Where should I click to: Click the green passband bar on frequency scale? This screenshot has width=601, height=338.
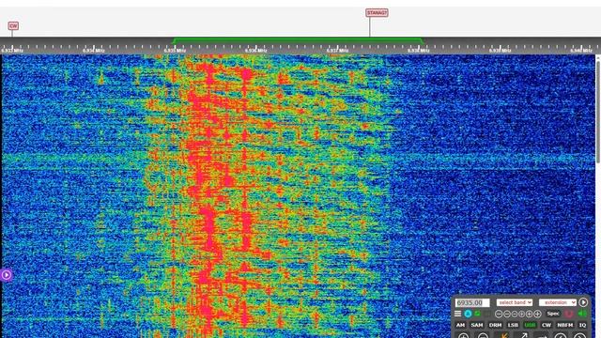[298, 39]
